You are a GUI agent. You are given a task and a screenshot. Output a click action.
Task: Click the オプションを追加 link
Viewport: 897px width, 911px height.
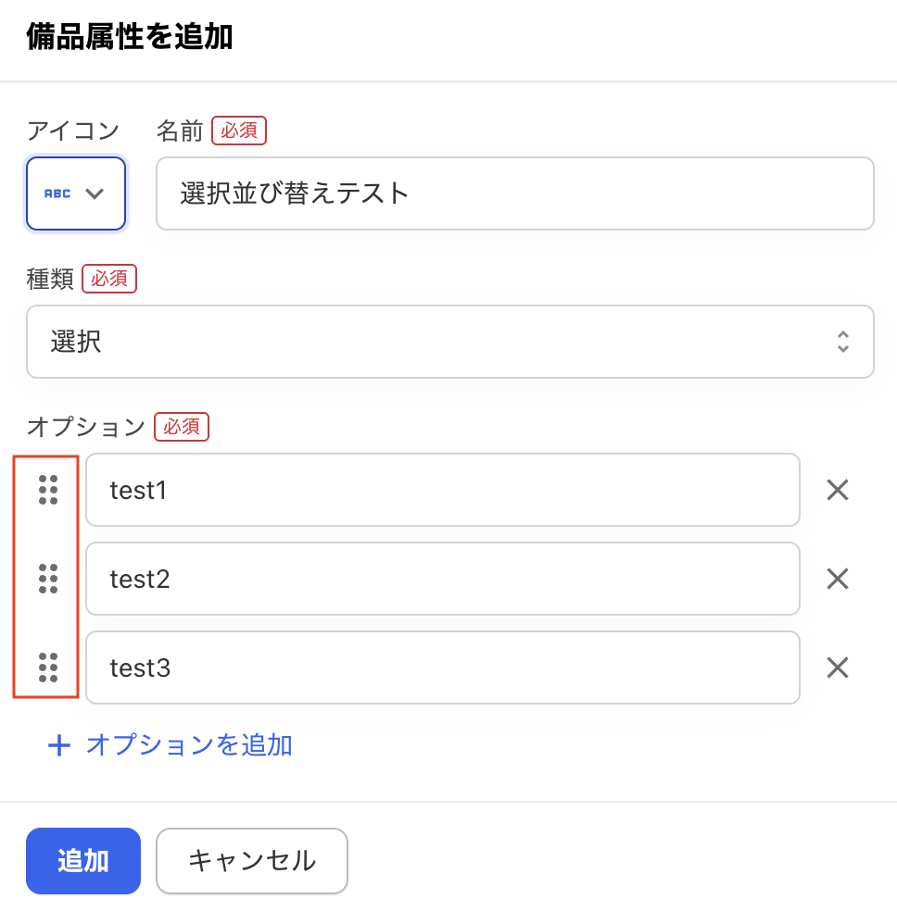click(189, 745)
